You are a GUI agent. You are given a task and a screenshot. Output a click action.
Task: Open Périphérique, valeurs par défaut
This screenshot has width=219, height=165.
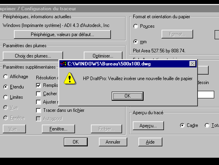62,35
